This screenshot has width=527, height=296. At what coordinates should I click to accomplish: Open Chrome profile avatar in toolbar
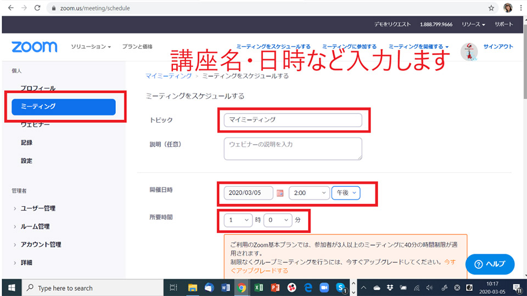(x=508, y=8)
